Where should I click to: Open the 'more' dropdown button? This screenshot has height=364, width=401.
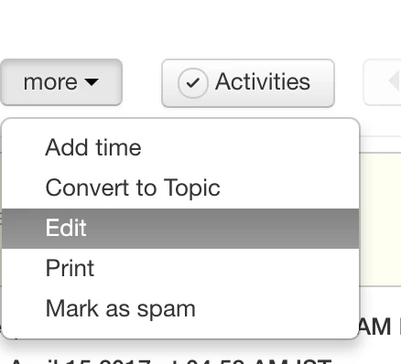coord(61,82)
